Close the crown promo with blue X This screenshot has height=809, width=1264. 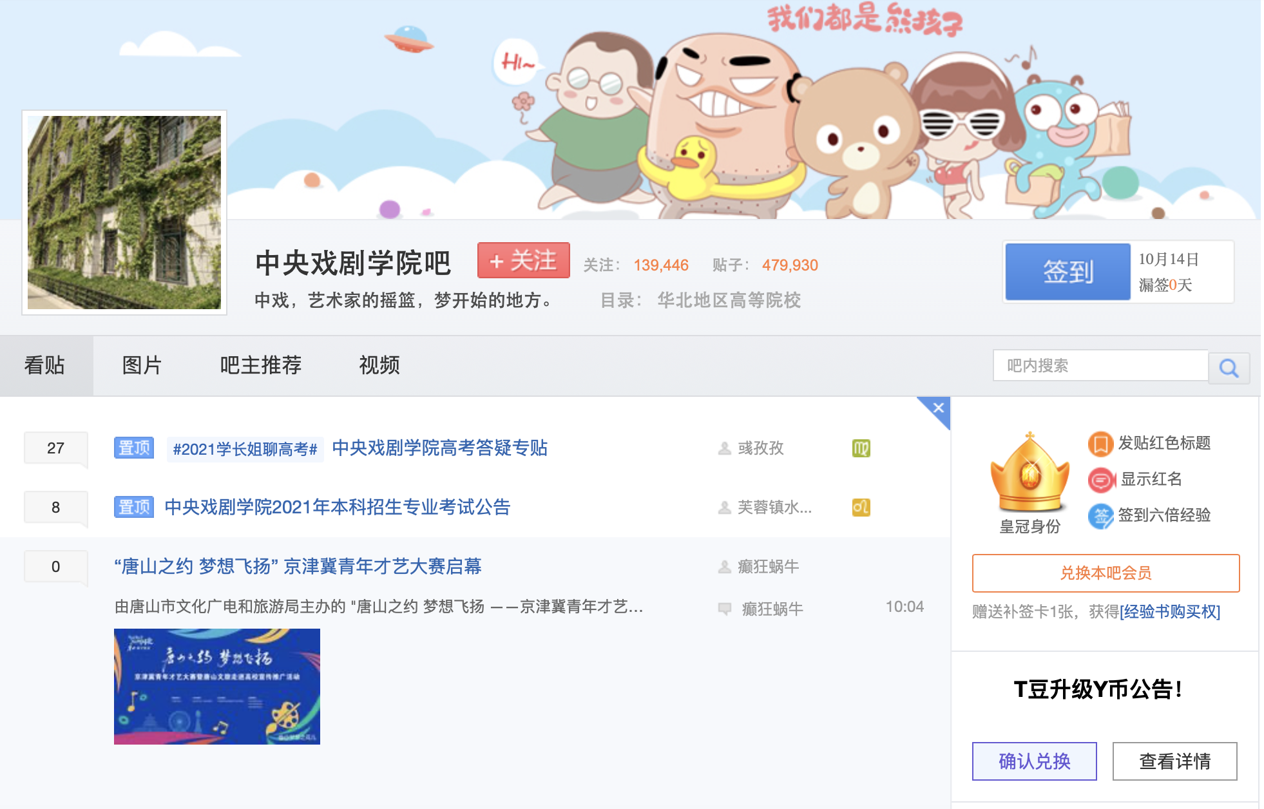[x=938, y=408]
